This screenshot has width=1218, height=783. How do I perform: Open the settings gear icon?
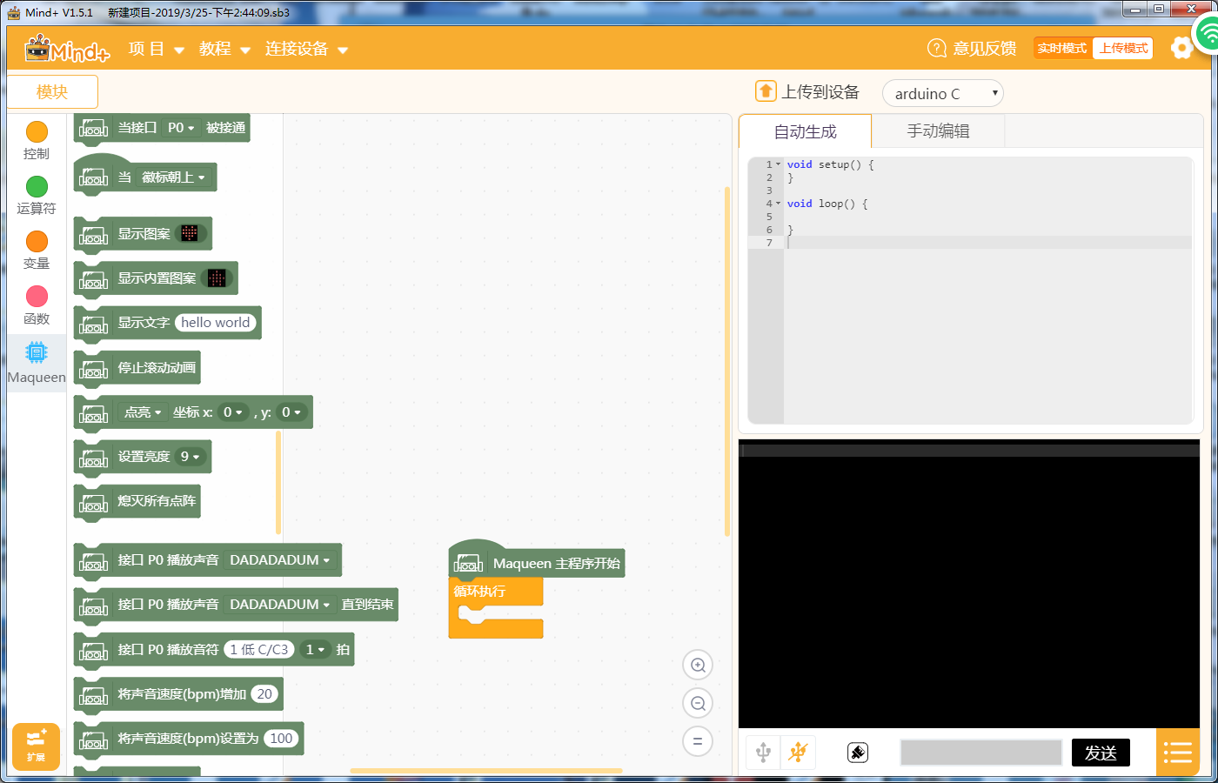click(x=1181, y=48)
